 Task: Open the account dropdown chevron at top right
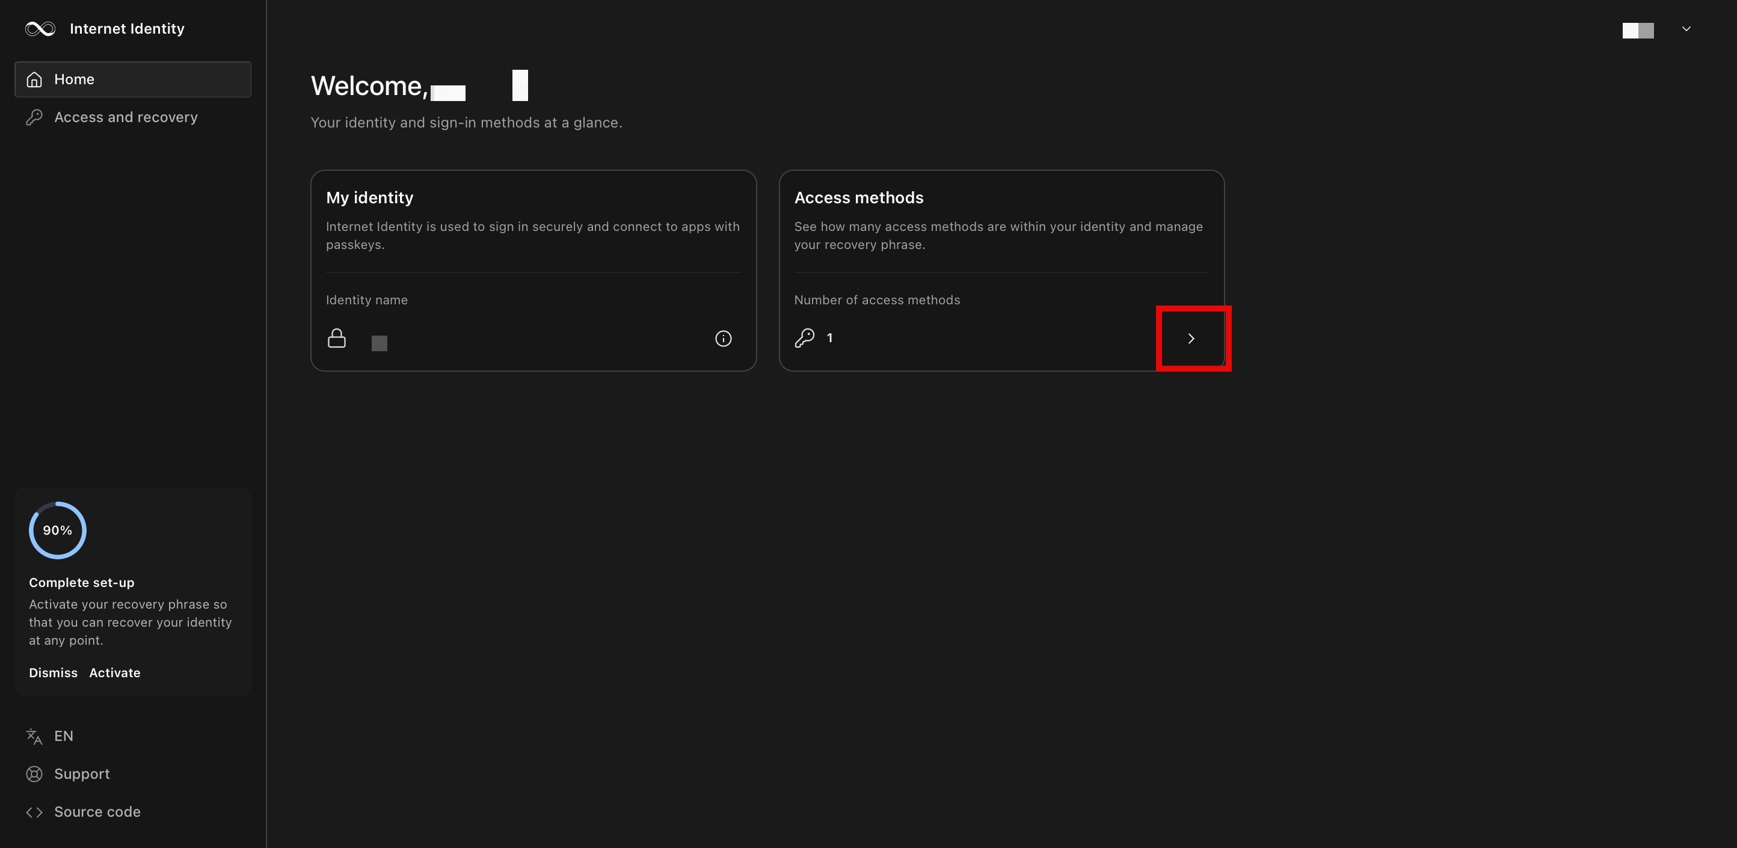click(x=1686, y=29)
